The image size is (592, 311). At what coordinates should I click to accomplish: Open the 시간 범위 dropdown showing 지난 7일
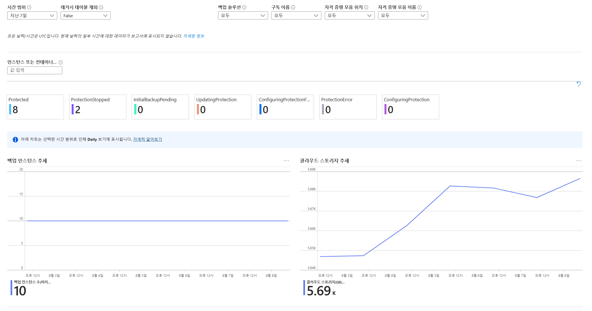(x=32, y=16)
